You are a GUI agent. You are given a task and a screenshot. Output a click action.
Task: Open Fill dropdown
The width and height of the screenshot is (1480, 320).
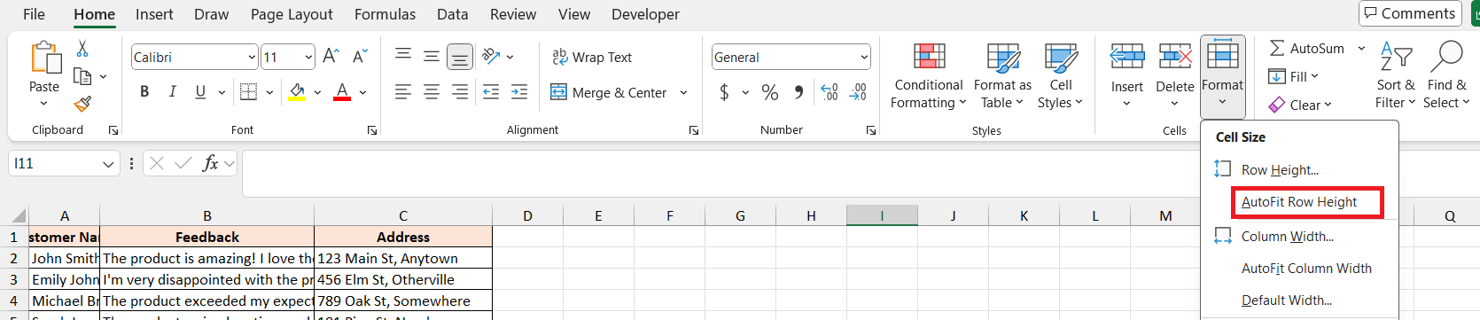pos(1294,76)
